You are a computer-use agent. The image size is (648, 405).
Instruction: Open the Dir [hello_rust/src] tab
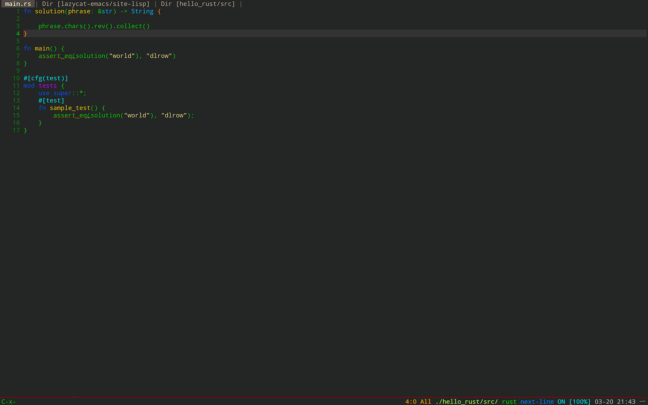click(198, 4)
